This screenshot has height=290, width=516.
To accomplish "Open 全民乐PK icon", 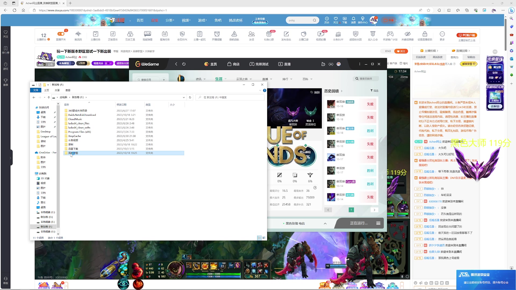I will pos(182,34).
